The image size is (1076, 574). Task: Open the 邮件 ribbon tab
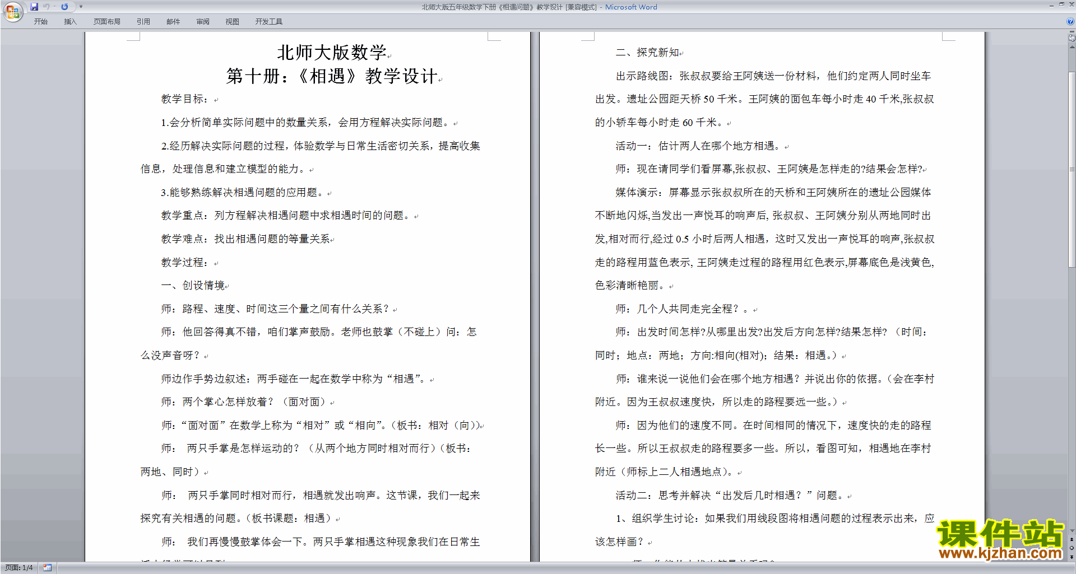coord(173,21)
